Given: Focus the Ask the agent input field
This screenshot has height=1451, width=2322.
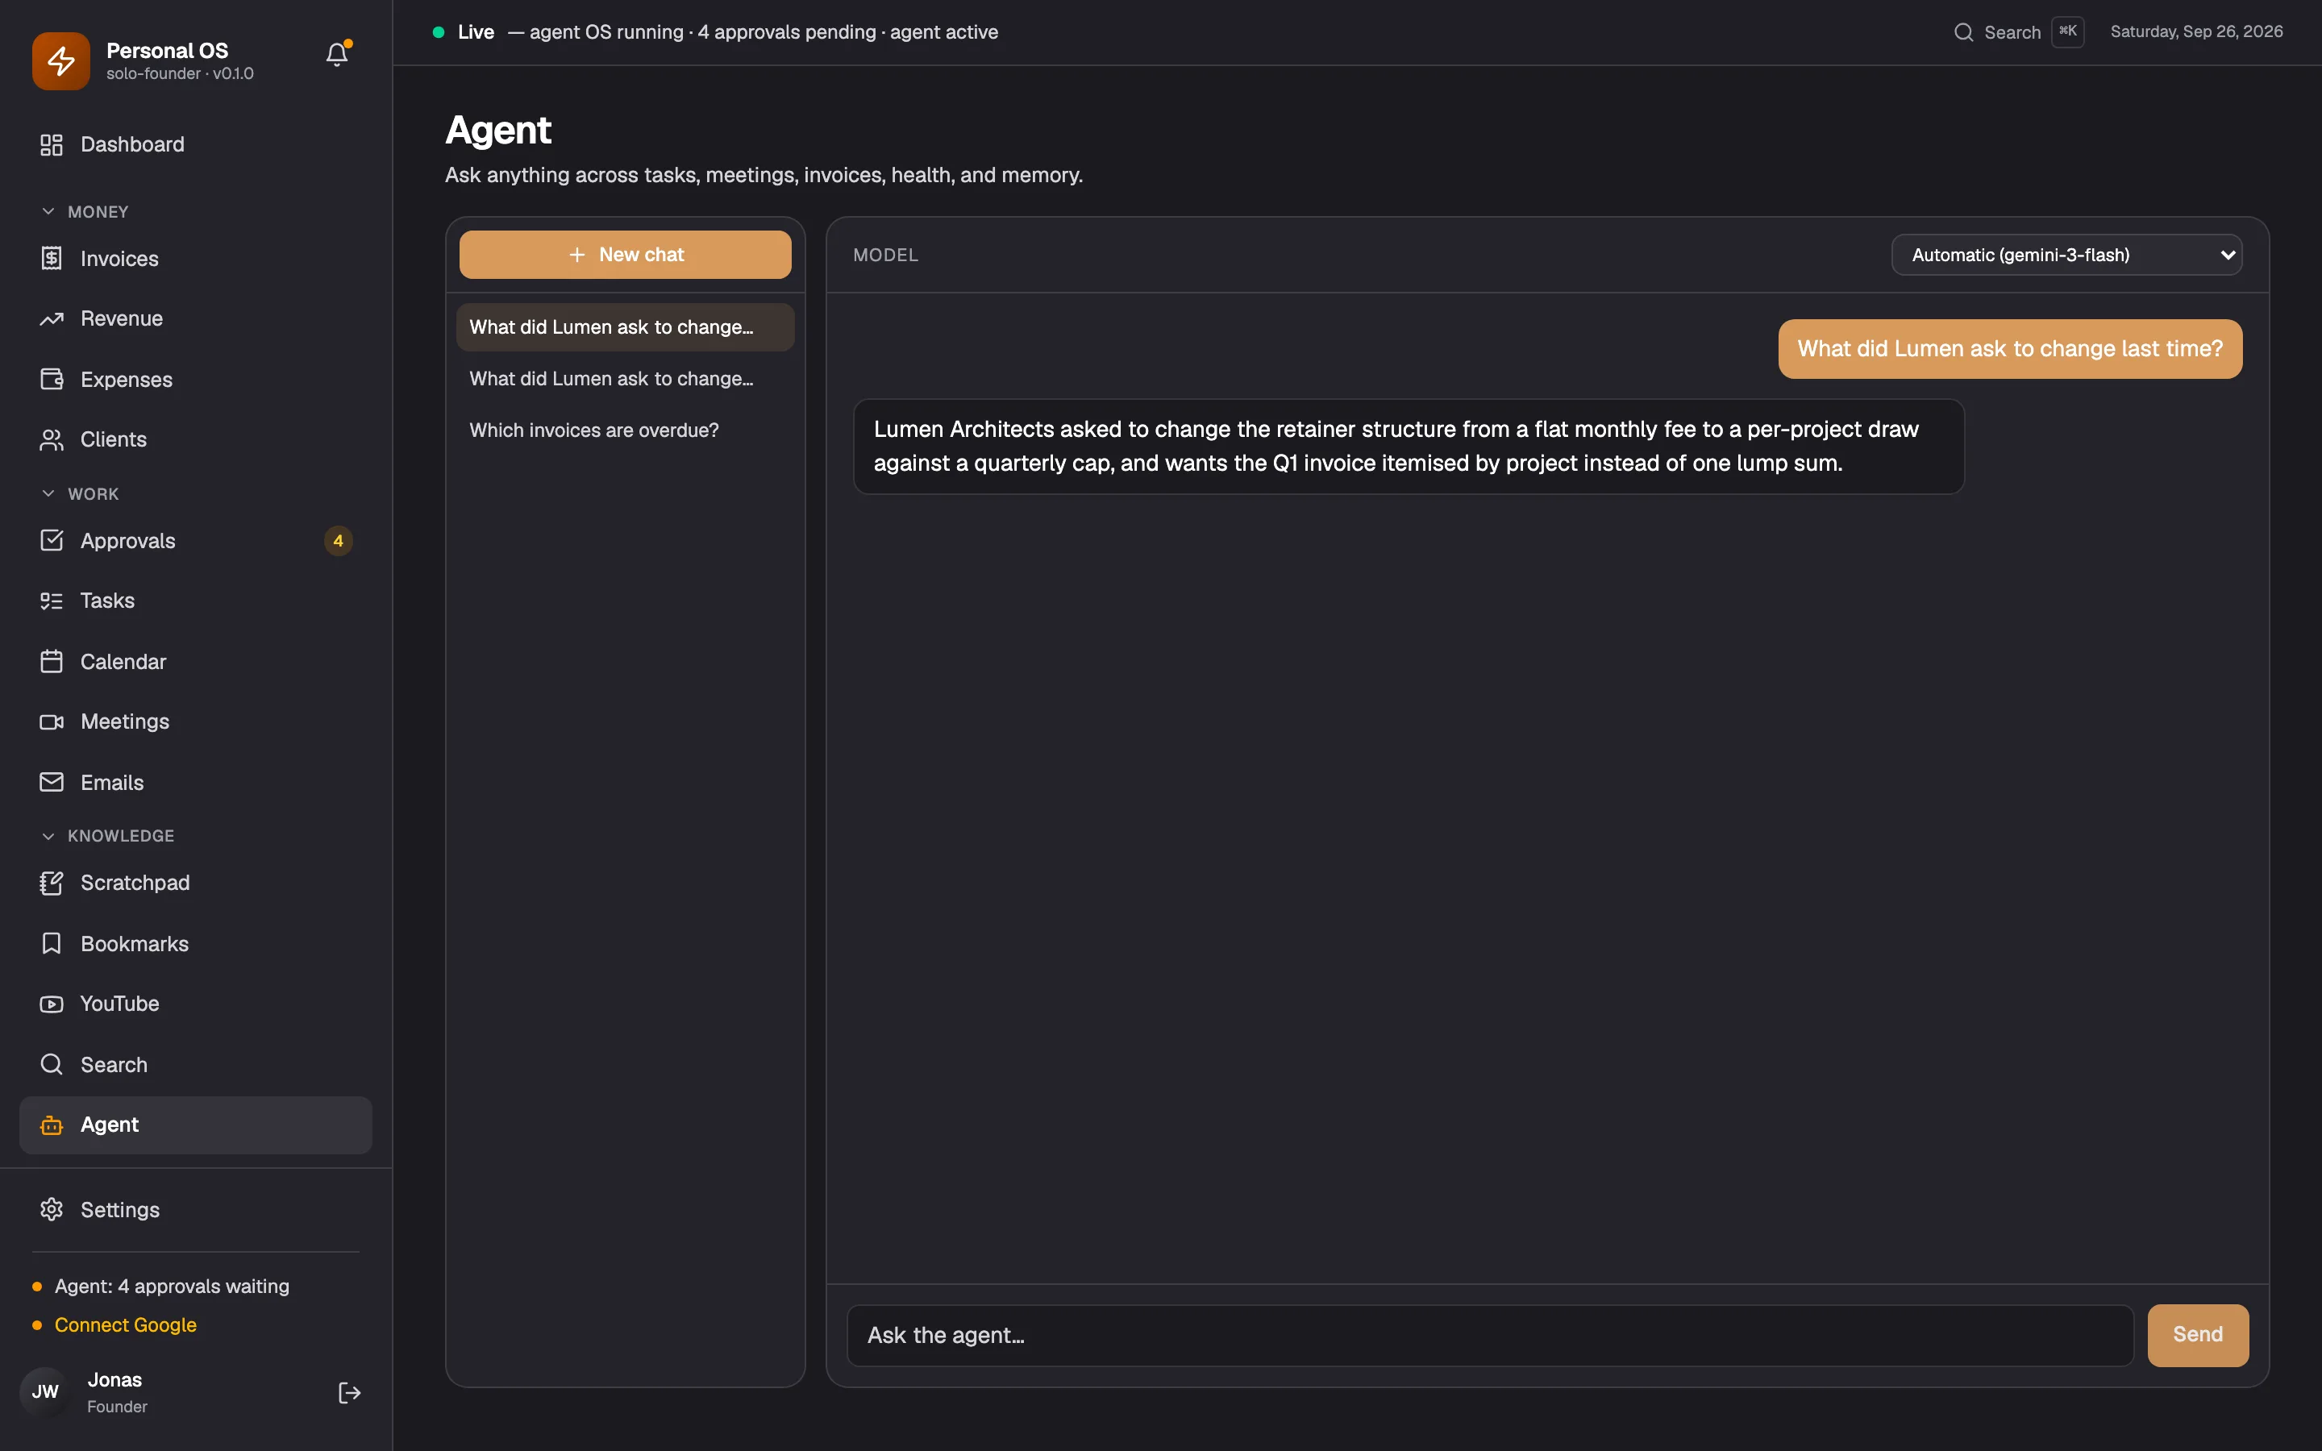Looking at the screenshot, I should (x=1490, y=1335).
